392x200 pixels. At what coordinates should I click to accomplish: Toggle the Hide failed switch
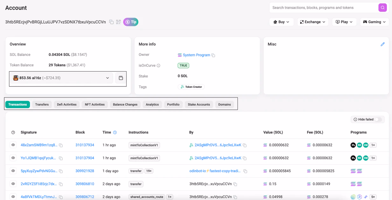coord(378,119)
